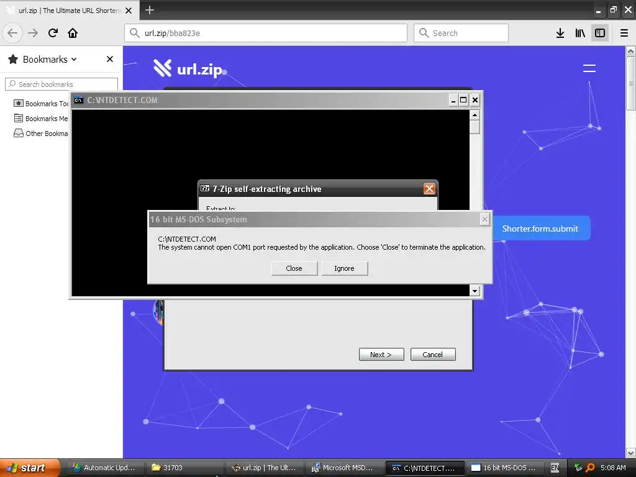The height and width of the screenshot is (477, 636).
Task: Select Bookmarks Menu tree item
Action: [41, 119]
